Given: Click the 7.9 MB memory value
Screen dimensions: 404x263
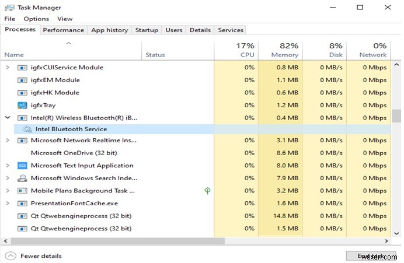Looking at the screenshot, I should point(287,178).
